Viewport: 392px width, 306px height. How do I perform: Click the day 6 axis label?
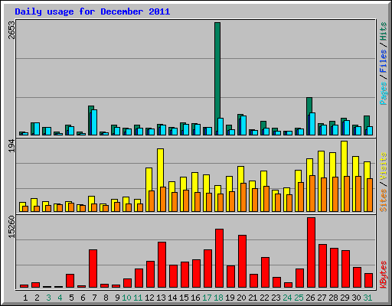click(83, 298)
